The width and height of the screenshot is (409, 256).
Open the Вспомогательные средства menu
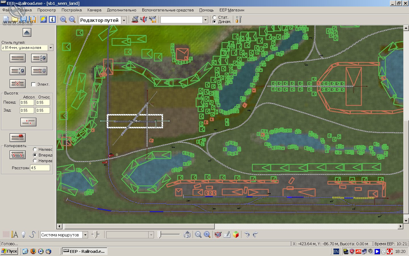click(168, 10)
